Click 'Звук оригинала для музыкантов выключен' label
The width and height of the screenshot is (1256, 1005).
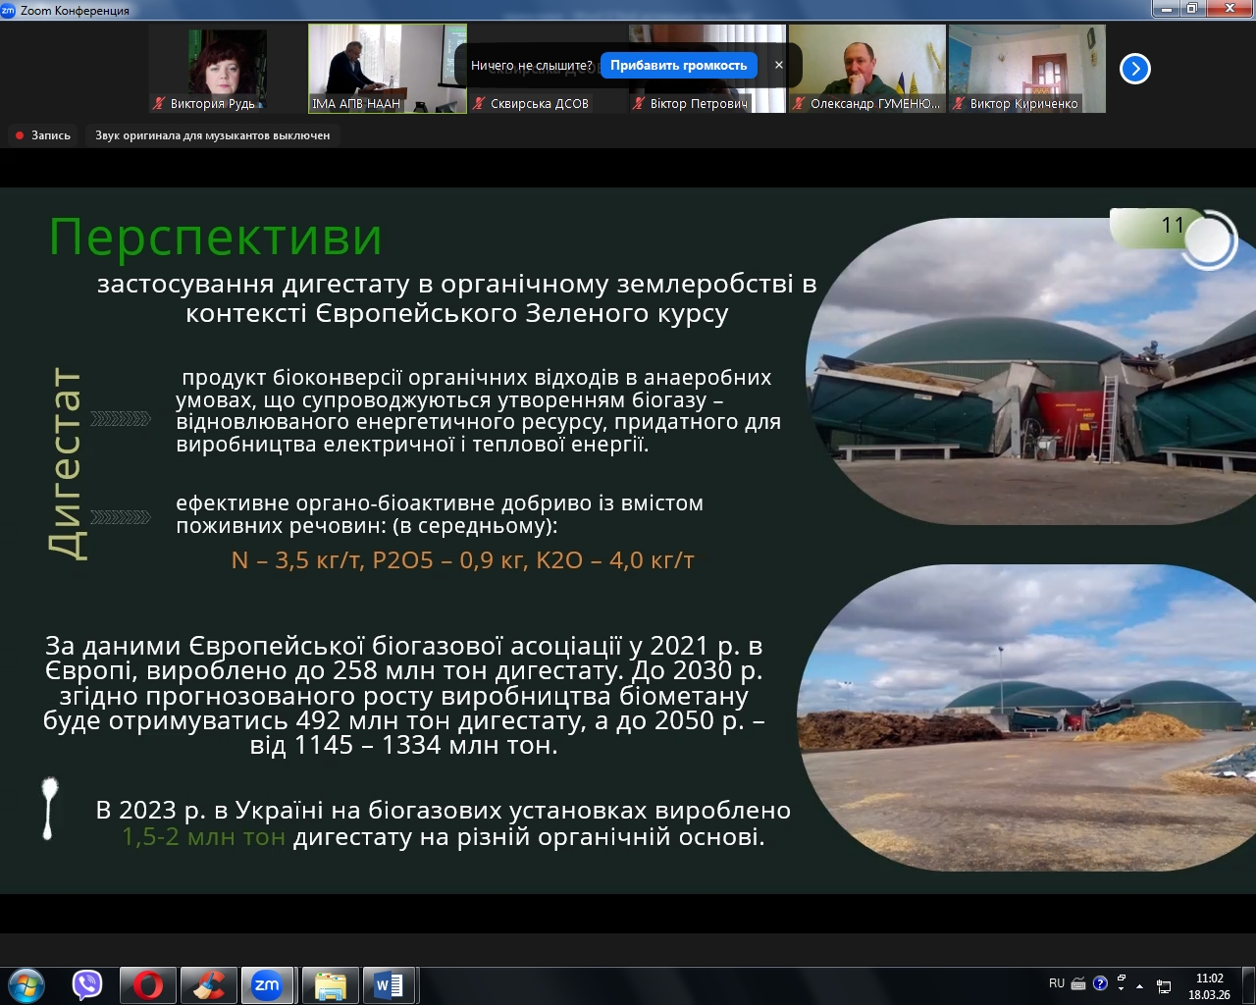coord(212,135)
